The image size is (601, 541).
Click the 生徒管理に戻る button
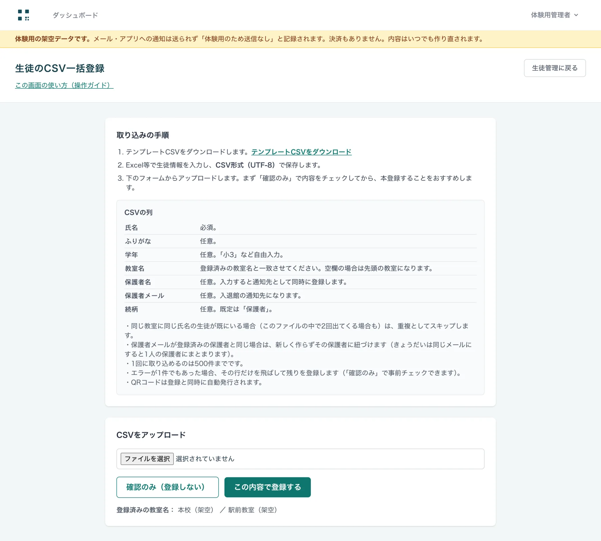(555, 68)
